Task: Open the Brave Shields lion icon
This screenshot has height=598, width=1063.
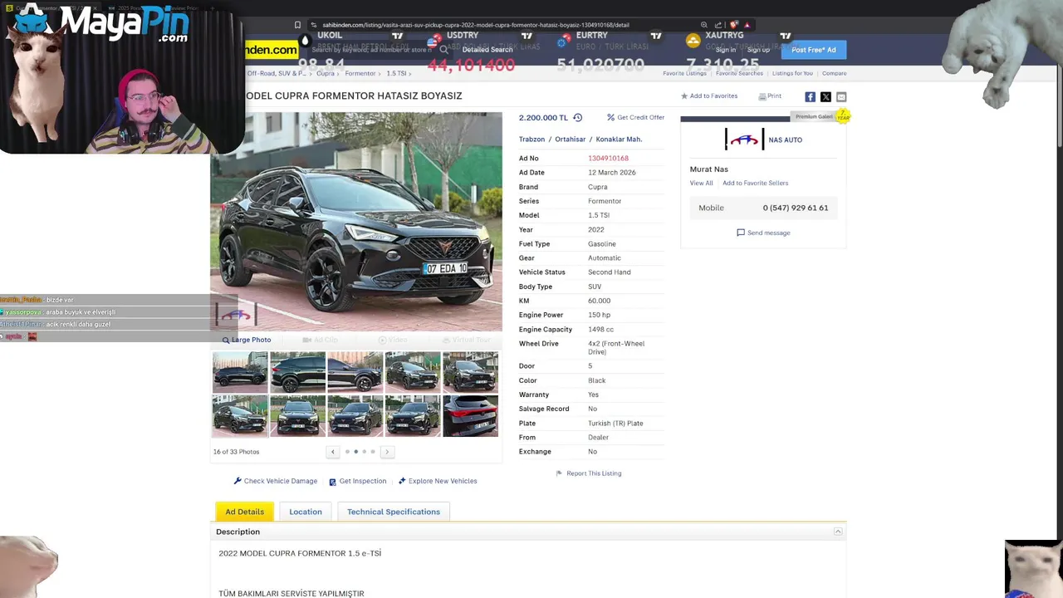Action: pyautogui.click(x=733, y=25)
